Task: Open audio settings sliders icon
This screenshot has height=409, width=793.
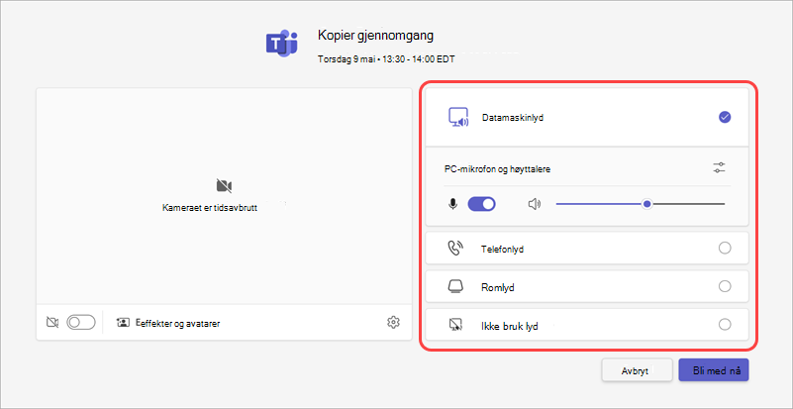Action: pyautogui.click(x=719, y=168)
